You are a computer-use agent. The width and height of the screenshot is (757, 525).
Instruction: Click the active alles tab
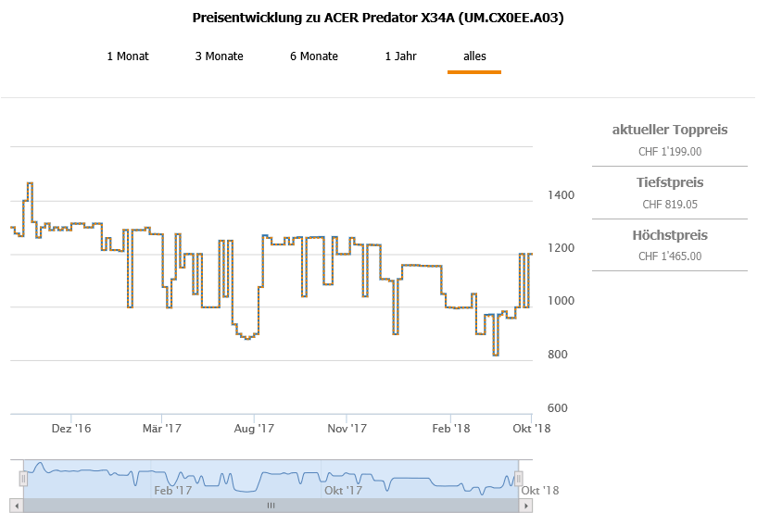(474, 56)
